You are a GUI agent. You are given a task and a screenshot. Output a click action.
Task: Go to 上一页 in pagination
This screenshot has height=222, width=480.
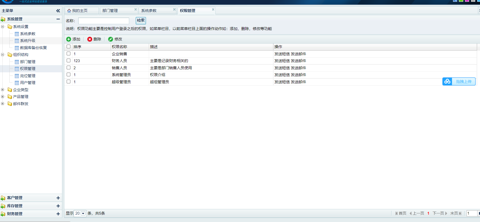417,213
